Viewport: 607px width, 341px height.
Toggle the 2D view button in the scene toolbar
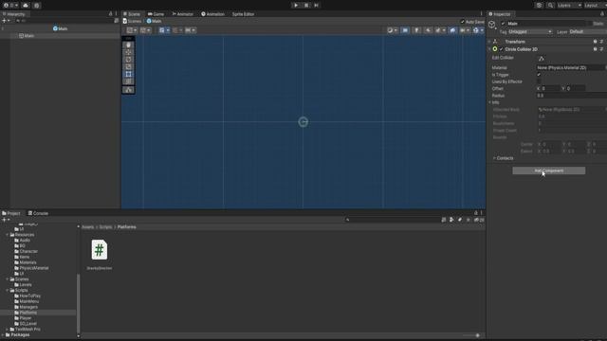tap(405, 30)
